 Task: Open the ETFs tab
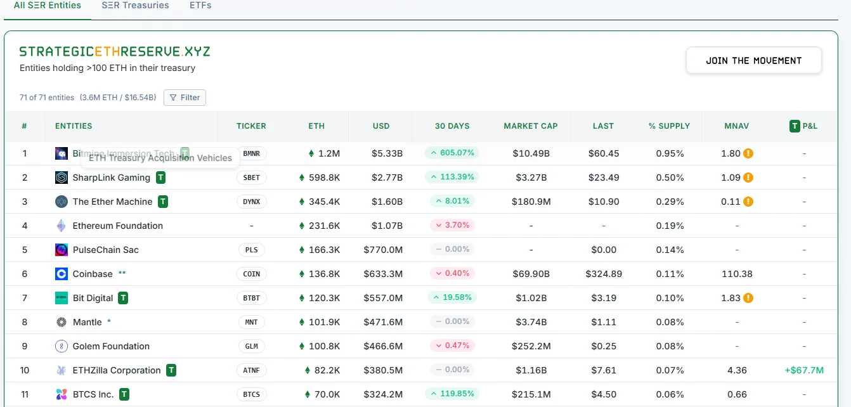(x=200, y=6)
